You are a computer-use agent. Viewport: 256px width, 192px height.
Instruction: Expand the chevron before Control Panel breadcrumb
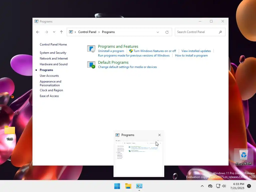(x=75, y=32)
